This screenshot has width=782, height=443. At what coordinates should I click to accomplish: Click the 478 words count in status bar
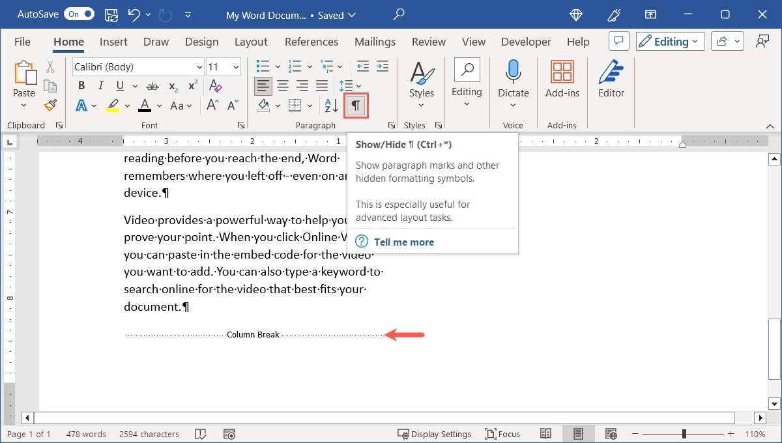click(85, 433)
